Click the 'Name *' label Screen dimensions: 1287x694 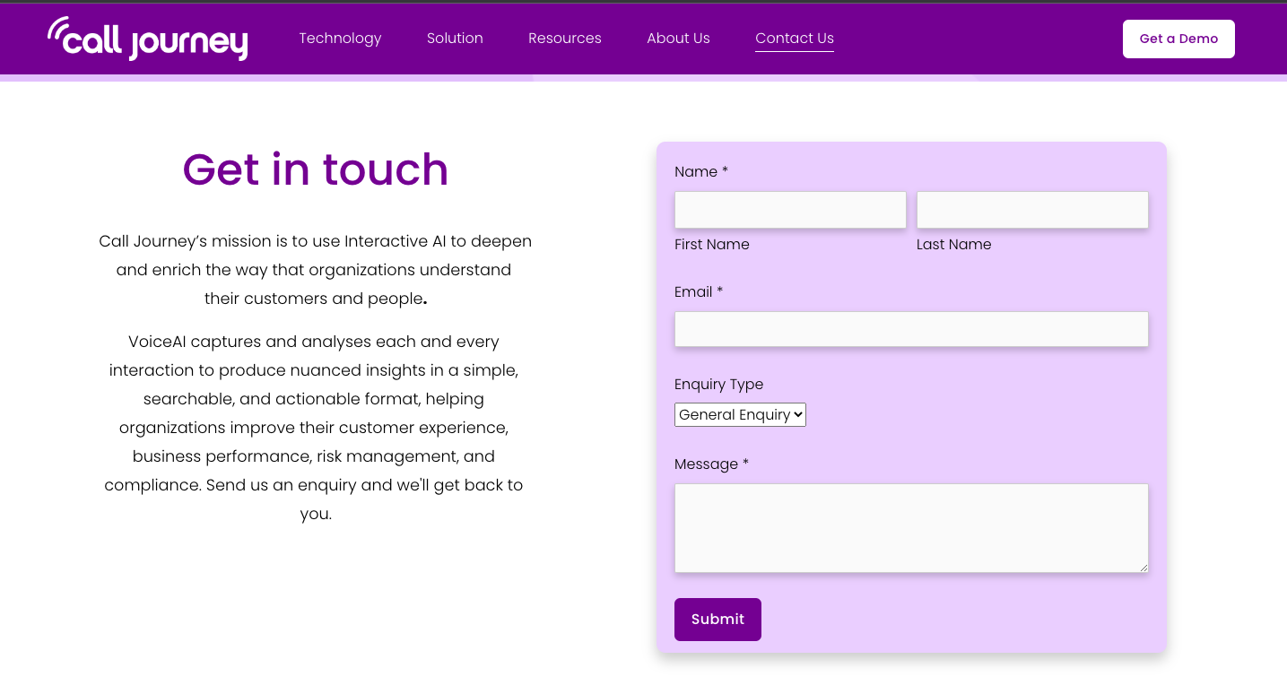click(x=701, y=171)
